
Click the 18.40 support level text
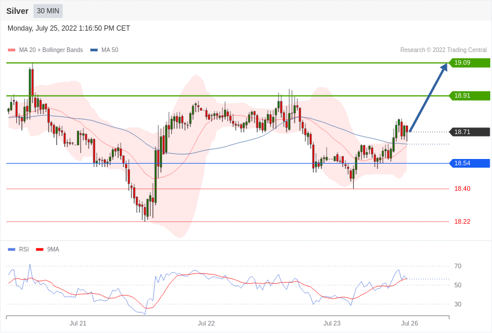pos(462,188)
